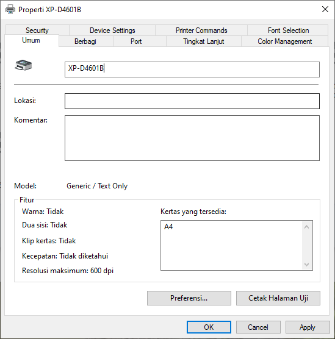The image size is (335, 339).
Task: Click the Apply button
Action: tap(308, 327)
